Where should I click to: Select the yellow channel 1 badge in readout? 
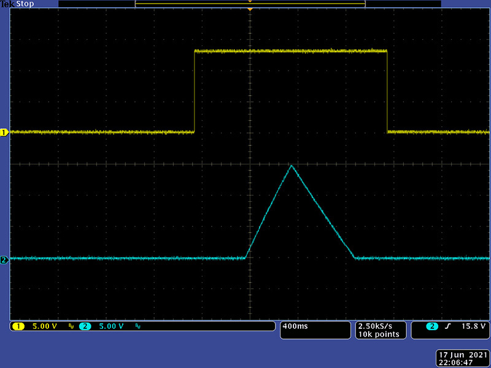18,326
